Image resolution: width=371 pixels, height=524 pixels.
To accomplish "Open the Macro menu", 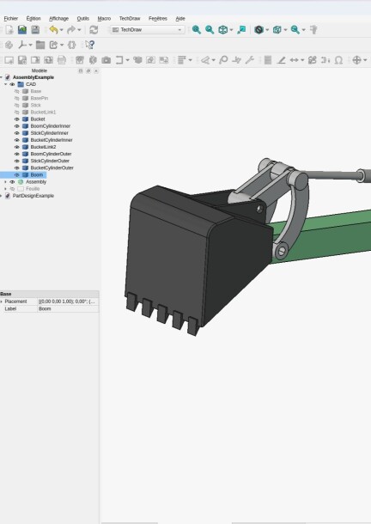I will [x=104, y=18].
